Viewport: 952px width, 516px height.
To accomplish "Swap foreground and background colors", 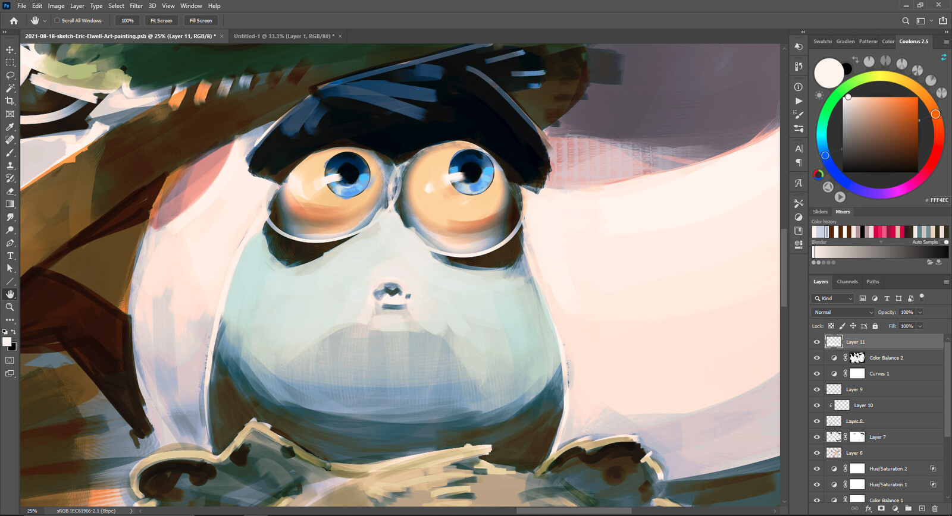I will 13,332.
